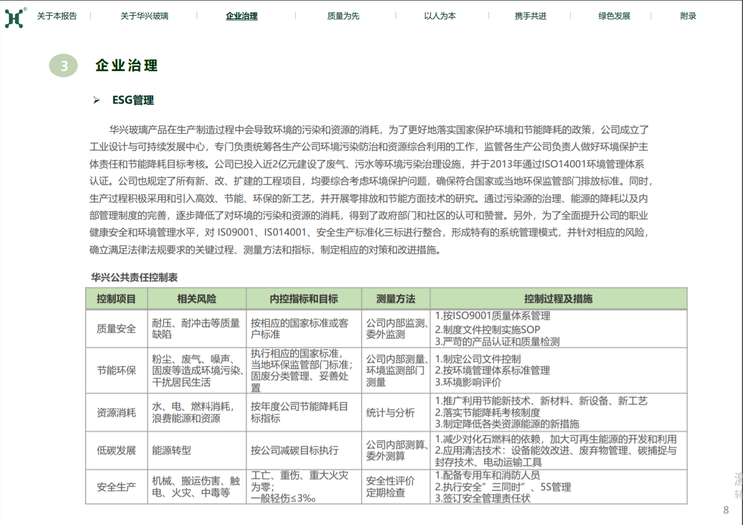Click the 相关风险 column header

pos(197,299)
